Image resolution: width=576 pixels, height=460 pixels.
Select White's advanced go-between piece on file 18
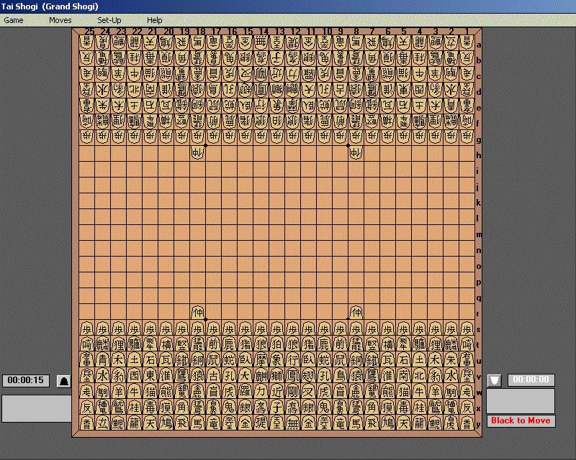[197, 152]
